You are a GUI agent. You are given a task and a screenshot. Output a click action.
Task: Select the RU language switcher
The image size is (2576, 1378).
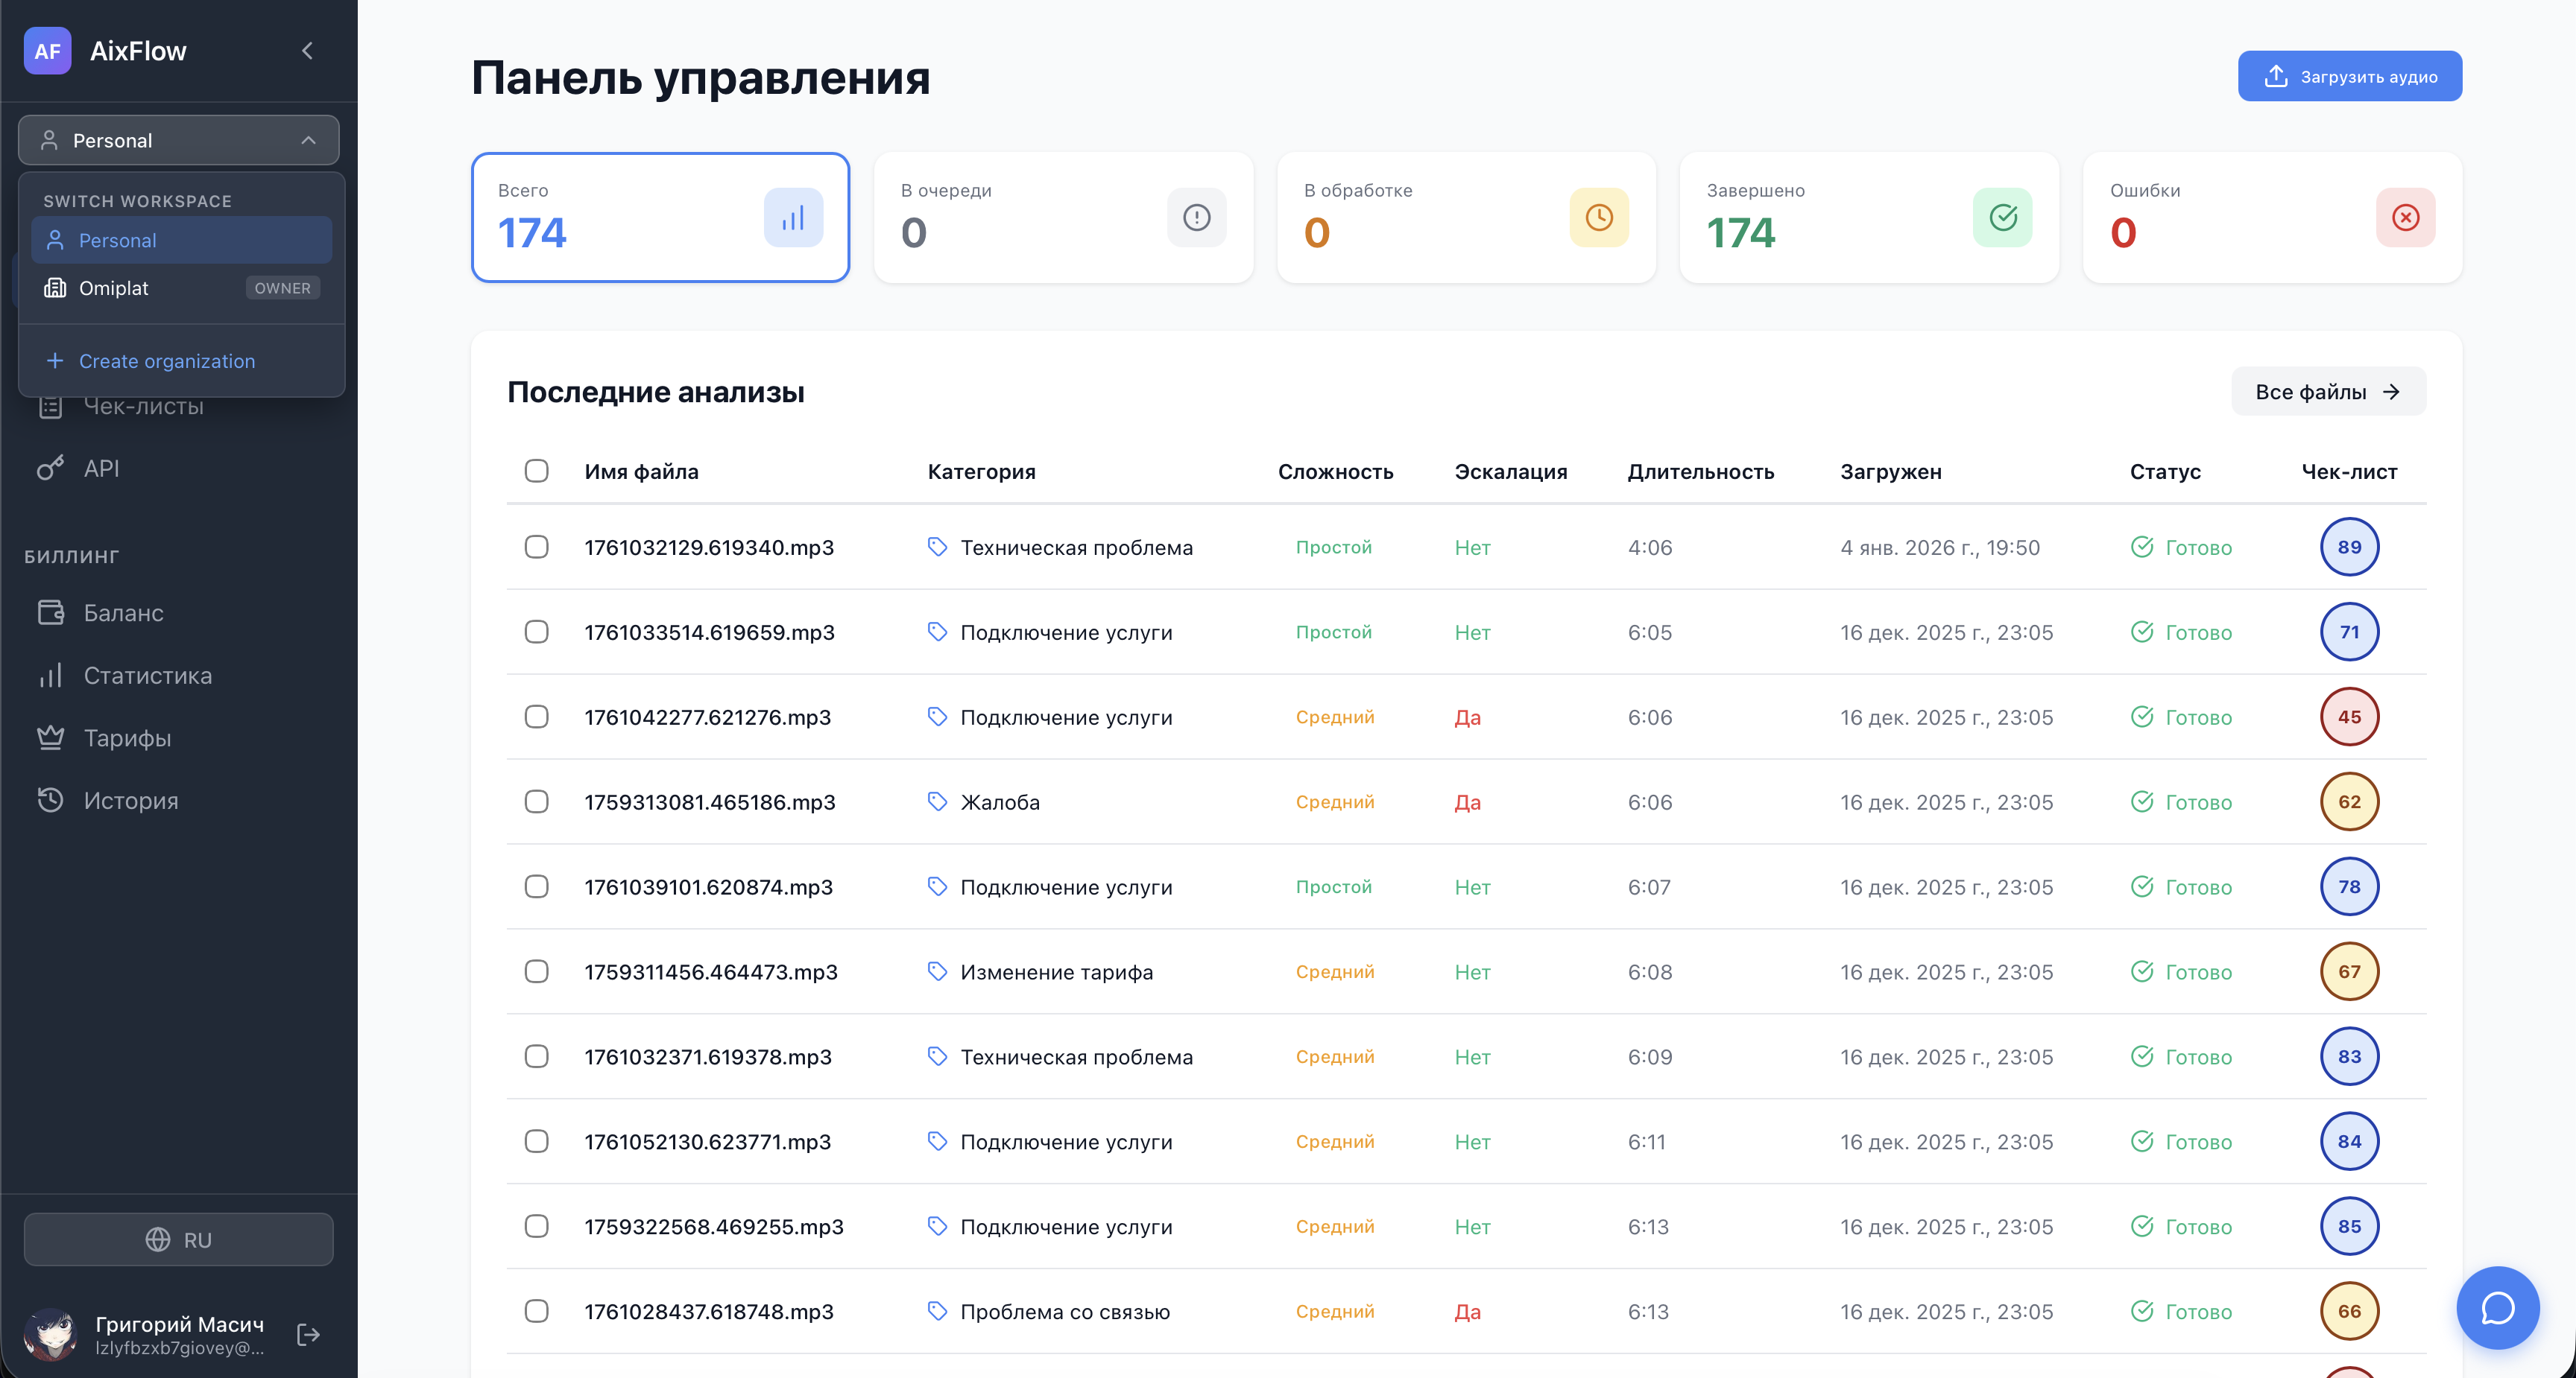pyautogui.click(x=178, y=1239)
